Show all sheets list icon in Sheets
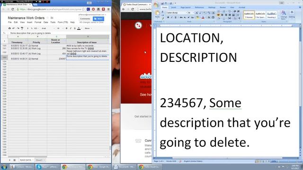 pyautogui.click(x=14, y=160)
